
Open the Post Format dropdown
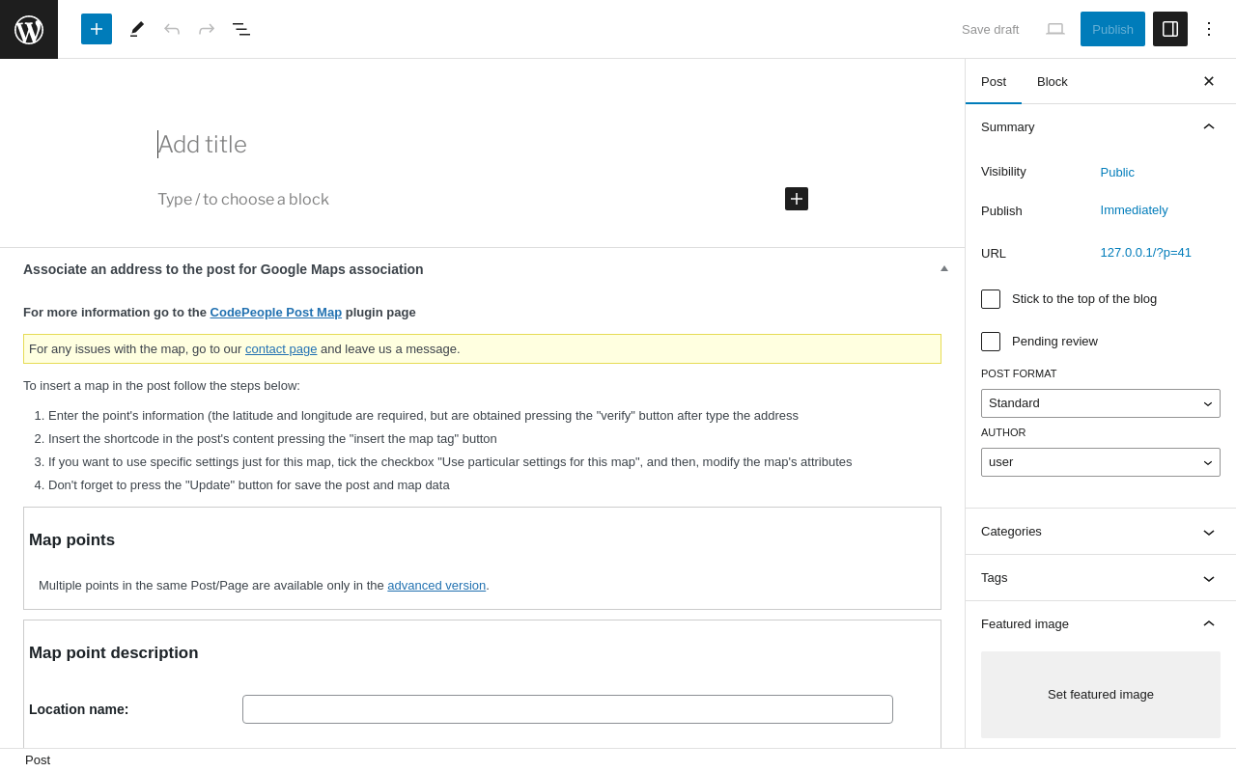(1101, 403)
